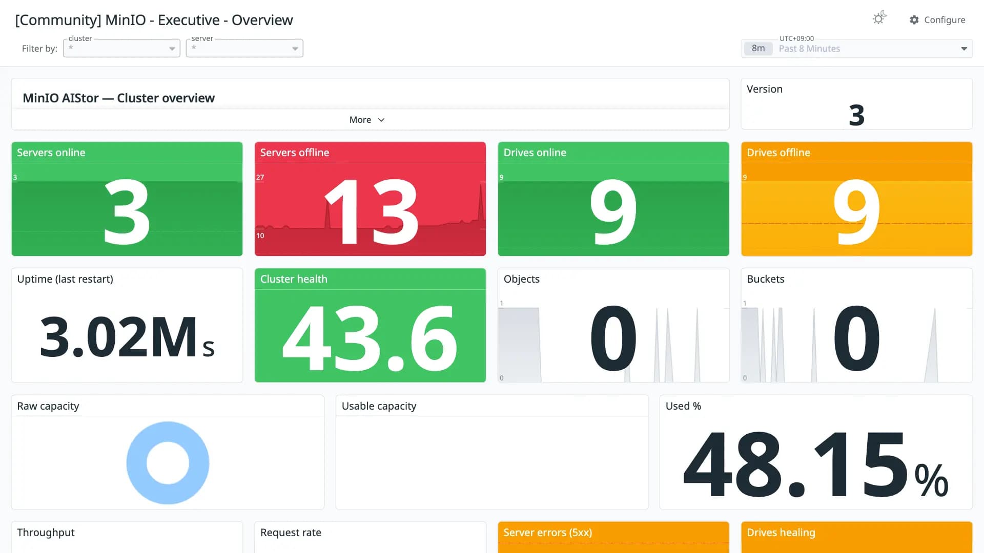Screen dimensions: 984x553
Task: Click the Server errors (5xx) widget title
Action: tap(548, 533)
